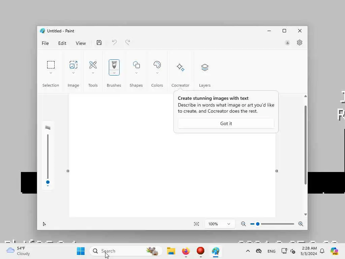Viewport: 345px width, 259px height.
Task: Dismiss the tip with Got it
Action: click(x=226, y=123)
